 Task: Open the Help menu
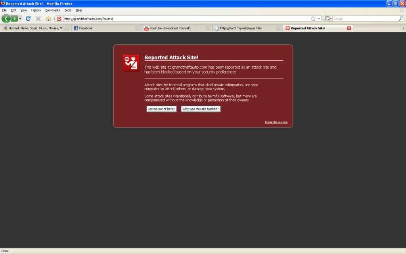pos(79,10)
